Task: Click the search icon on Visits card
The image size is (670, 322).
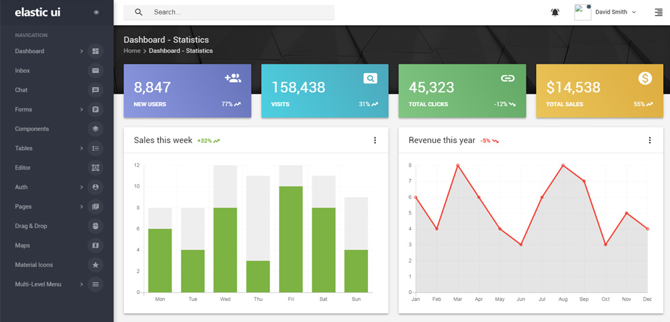Action: tap(371, 78)
